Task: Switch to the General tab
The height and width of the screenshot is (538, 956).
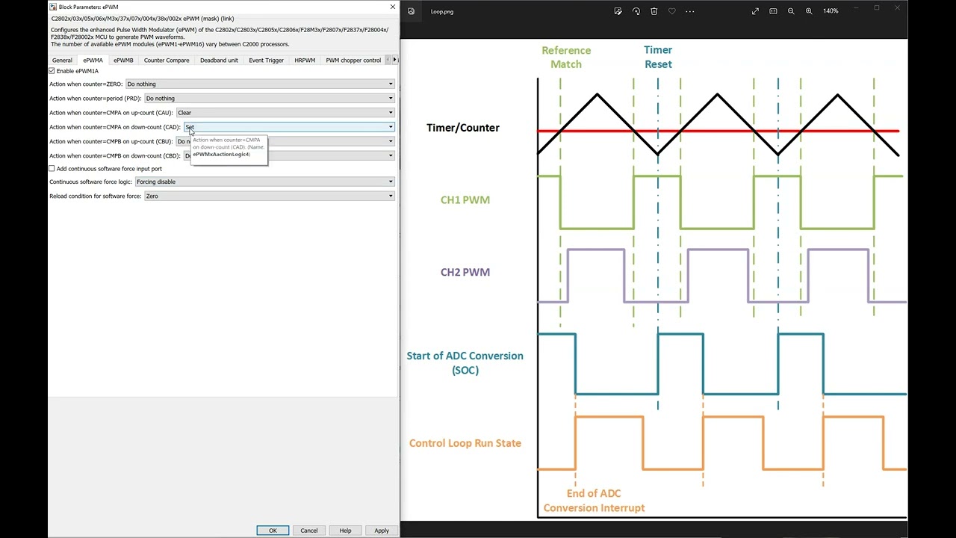Action: 62,60
